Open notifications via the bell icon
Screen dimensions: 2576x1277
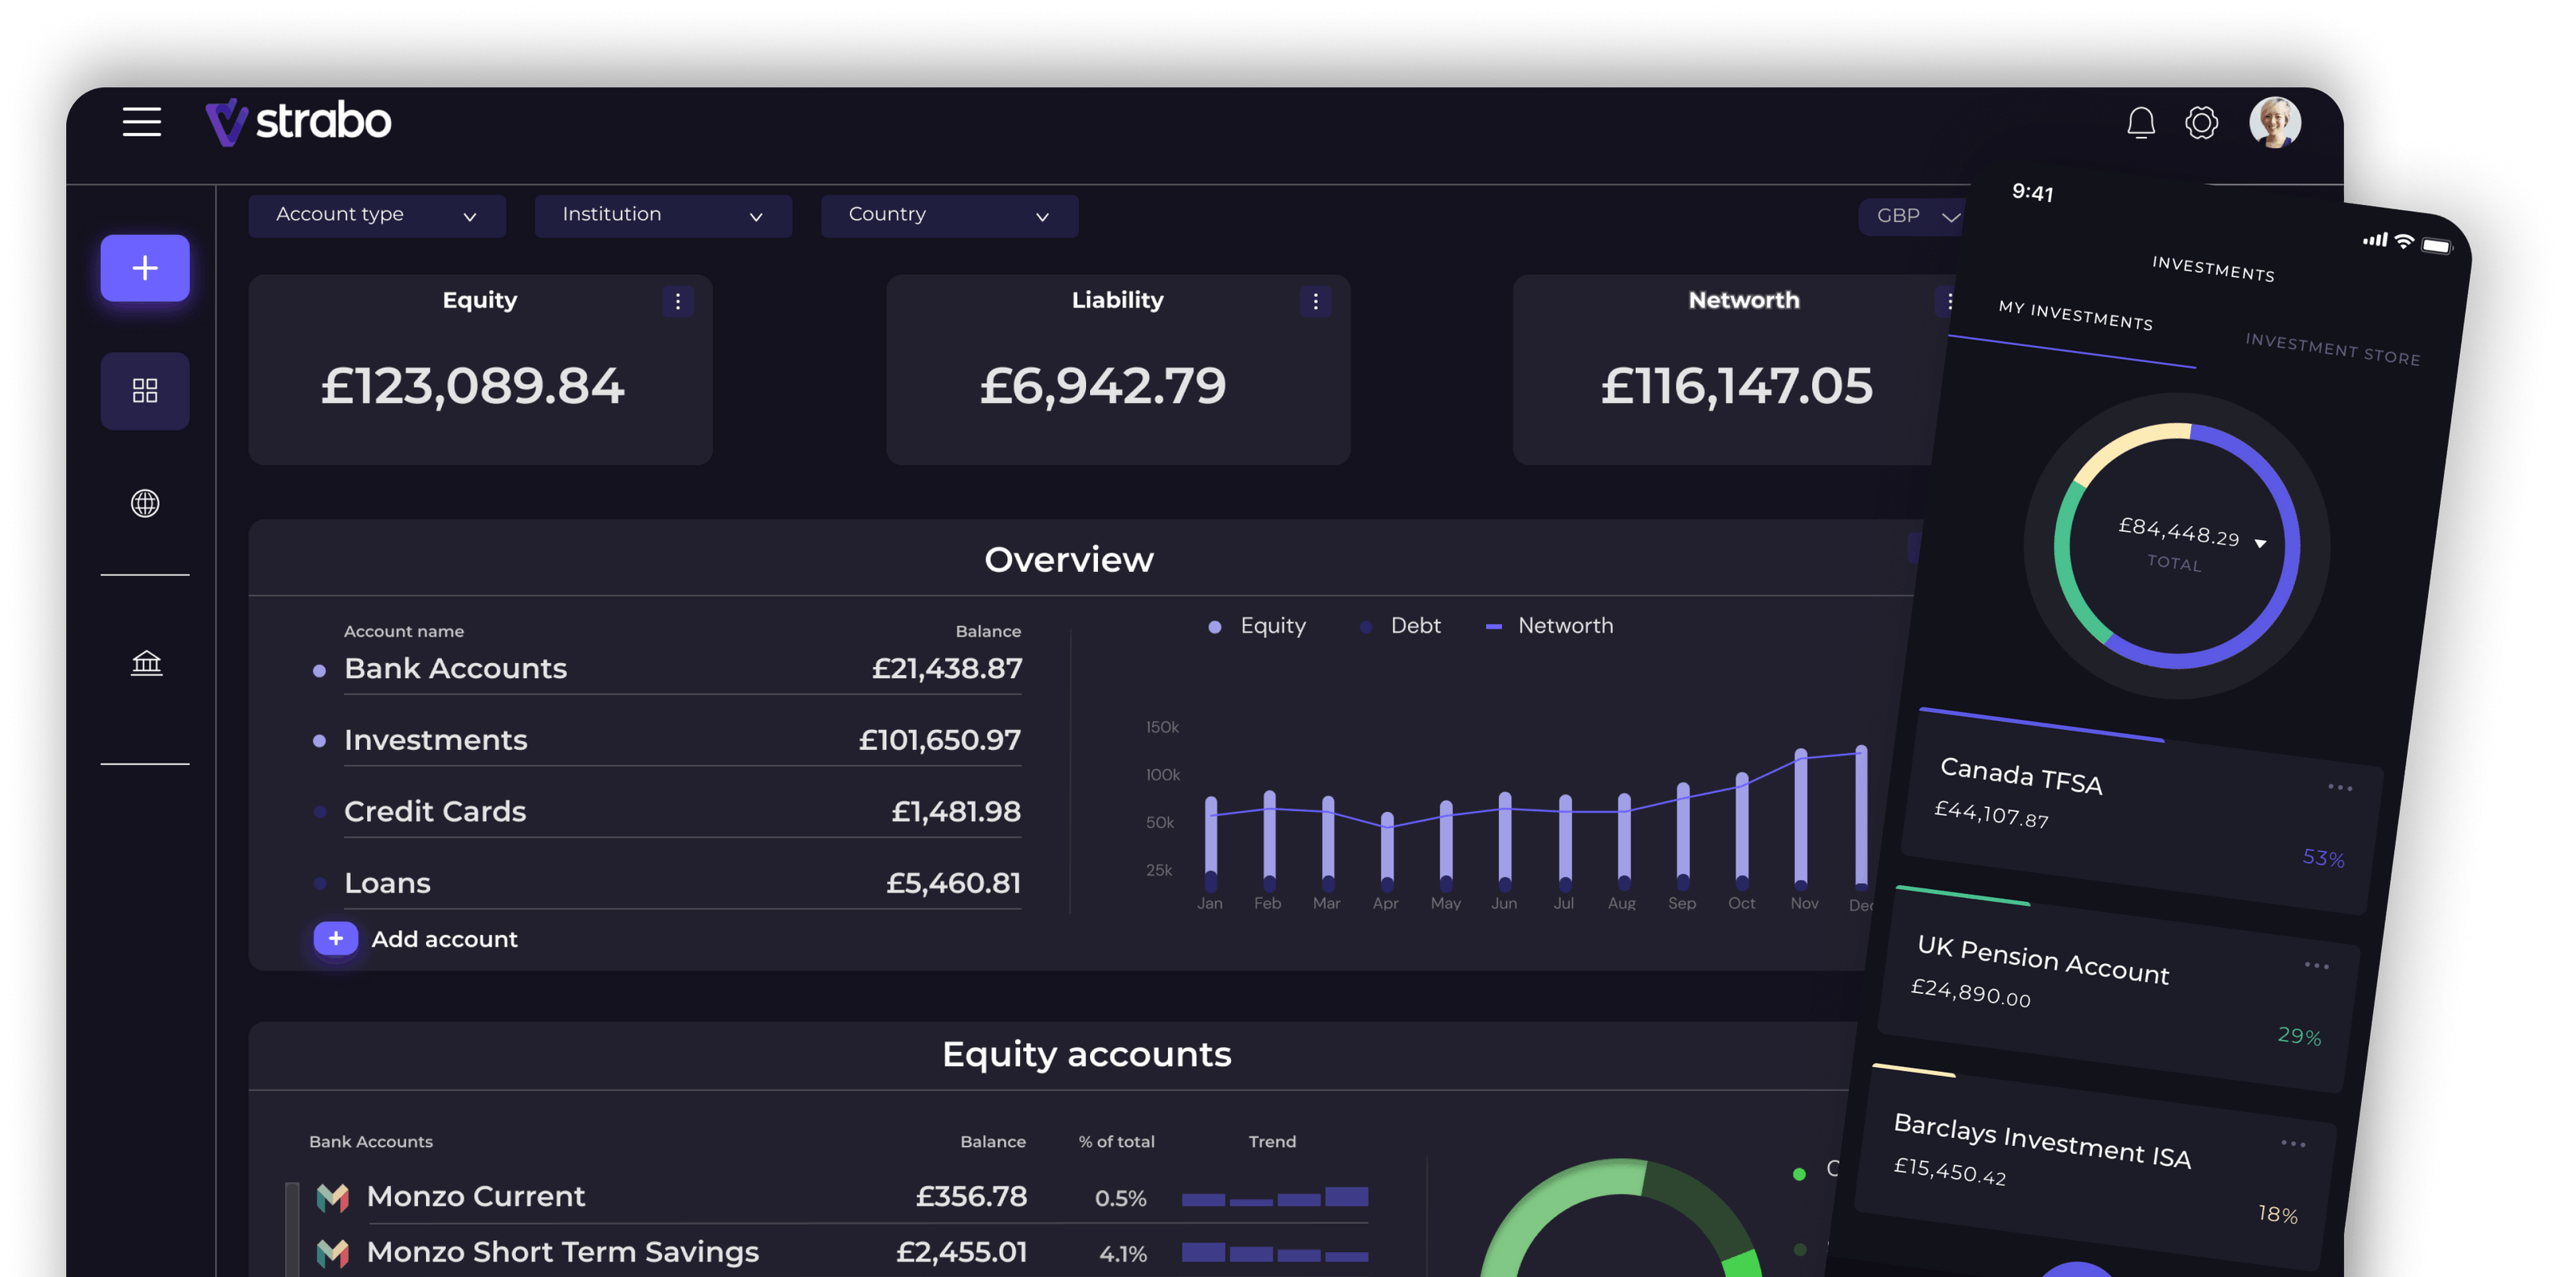pyautogui.click(x=2140, y=122)
